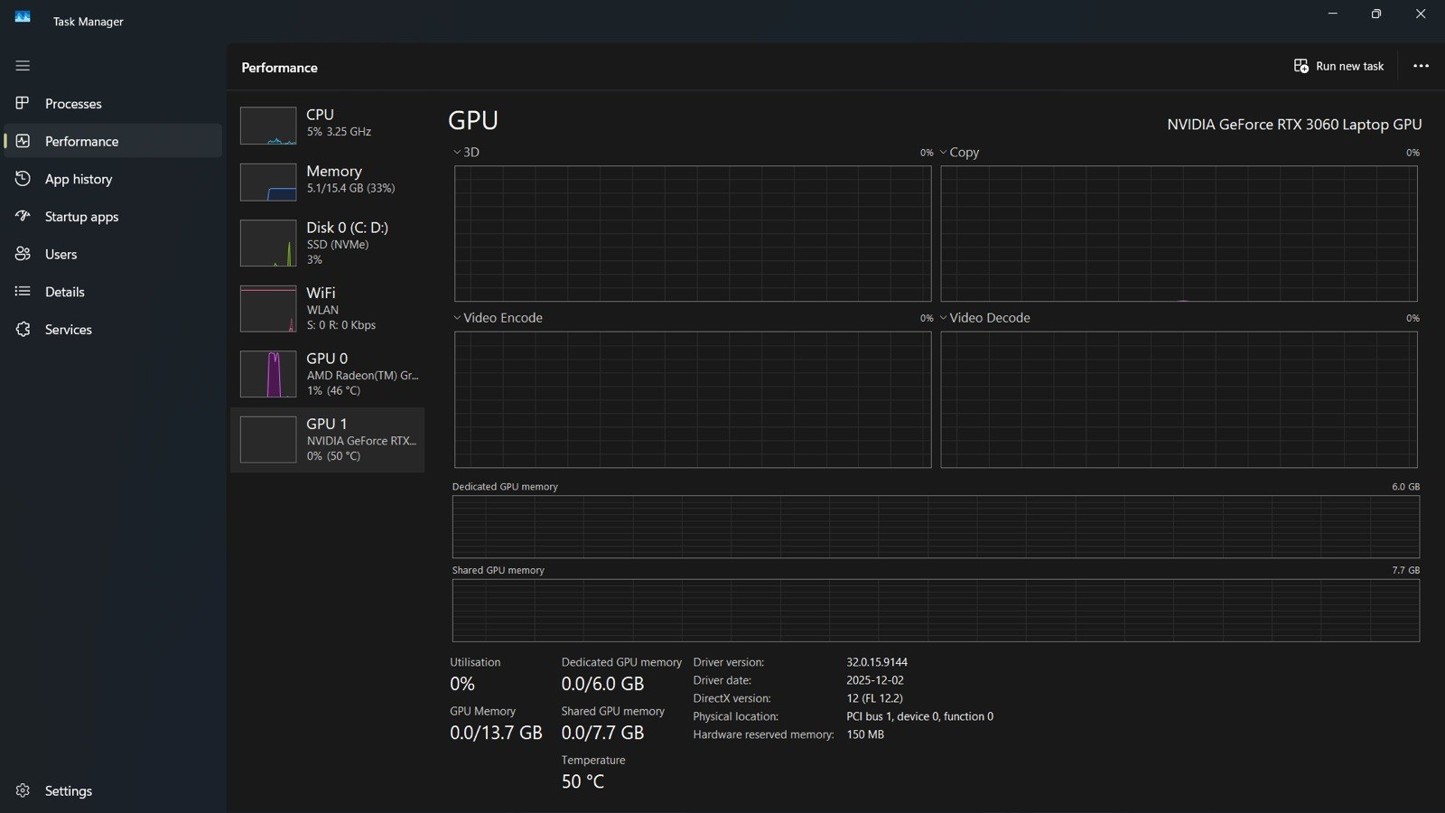The width and height of the screenshot is (1445, 813).
Task: Select the Memory usage thumbnail graph
Action: (268, 182)
